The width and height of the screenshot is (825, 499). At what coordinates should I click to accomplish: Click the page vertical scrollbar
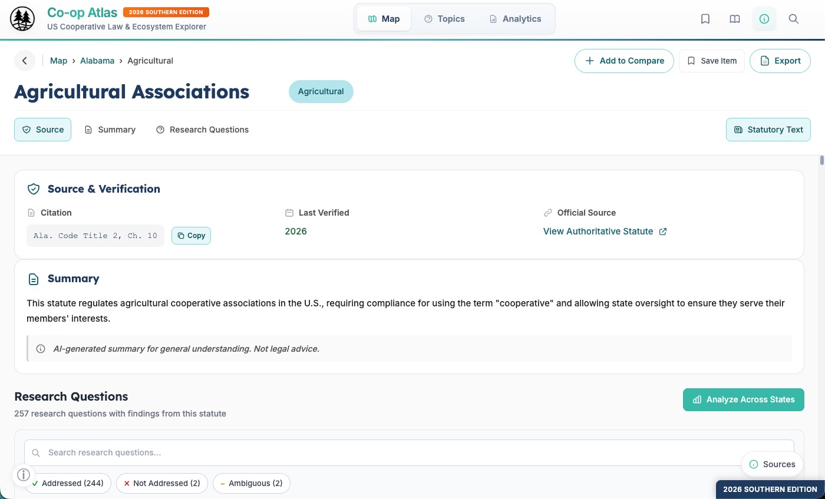coord(821,160)
